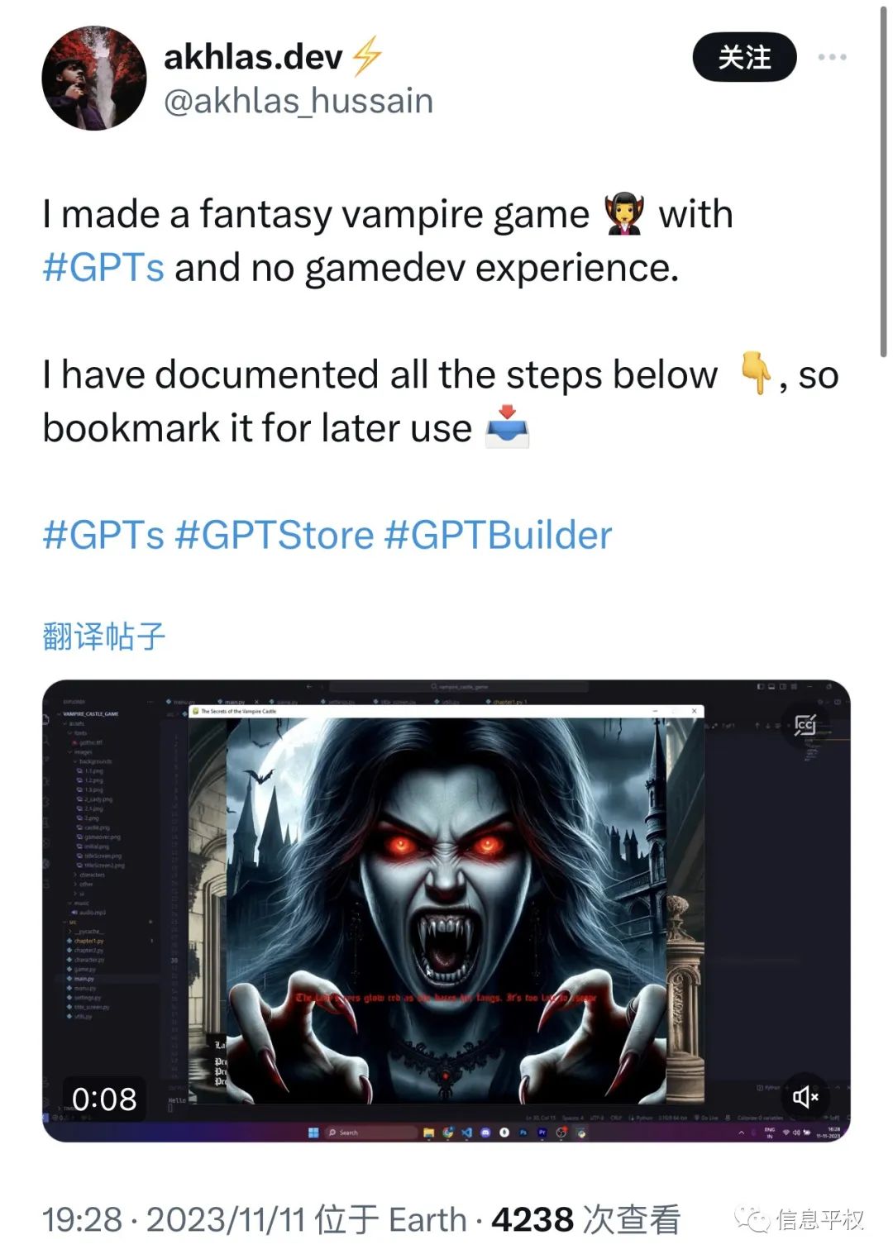Open the #GPTBuilder hashtag
Viewport: 893px width, 1259px height.
498,535
